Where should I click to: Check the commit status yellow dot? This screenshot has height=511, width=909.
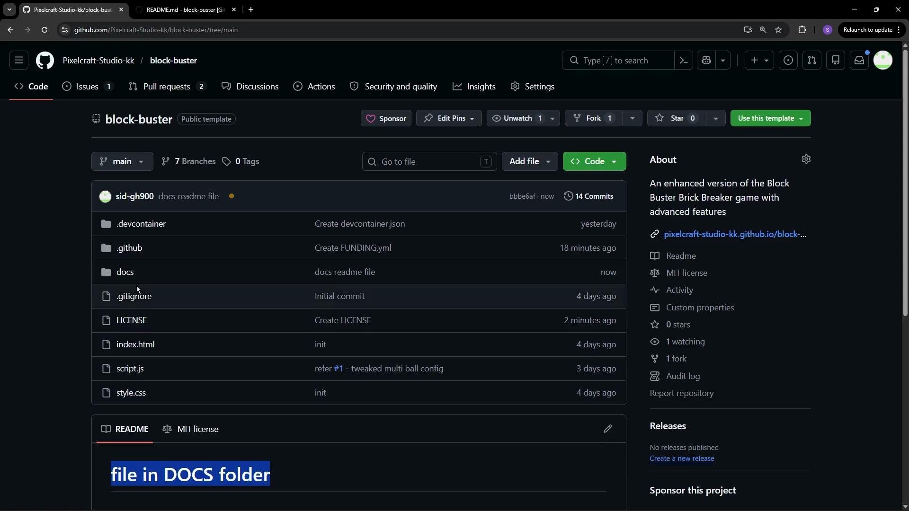(x=232, y=196)
